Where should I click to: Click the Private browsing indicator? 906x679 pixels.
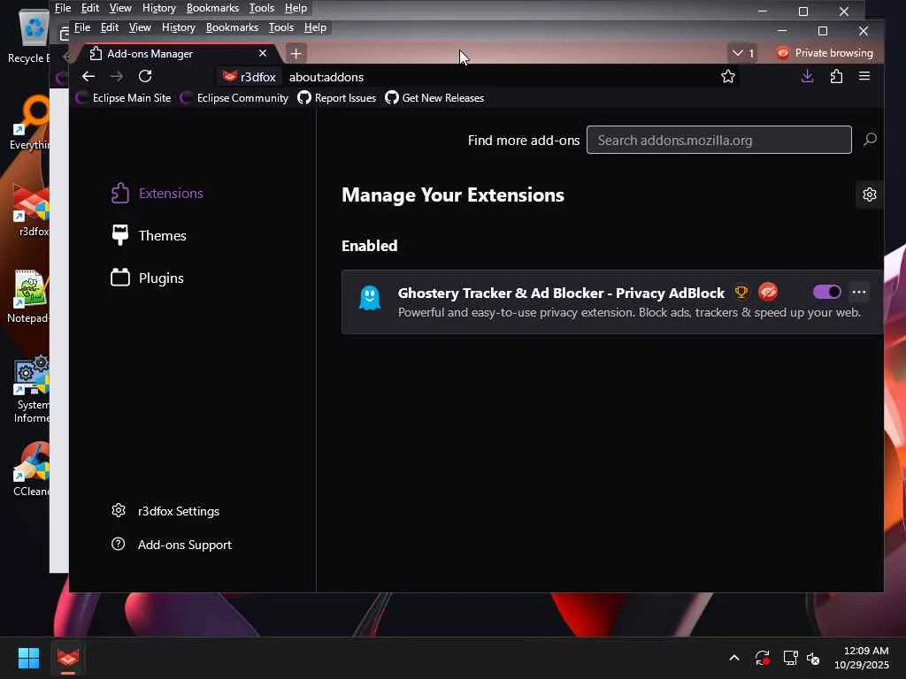[825, 53]
